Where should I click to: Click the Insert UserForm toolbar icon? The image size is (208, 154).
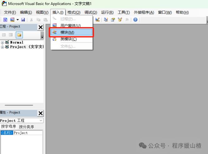point(12,20)
